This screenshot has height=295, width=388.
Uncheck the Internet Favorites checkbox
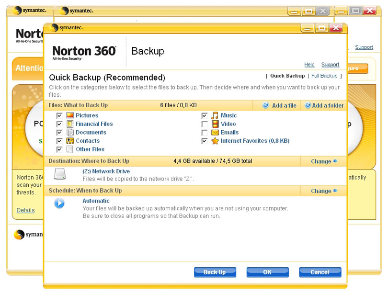(x=205, y=141)
